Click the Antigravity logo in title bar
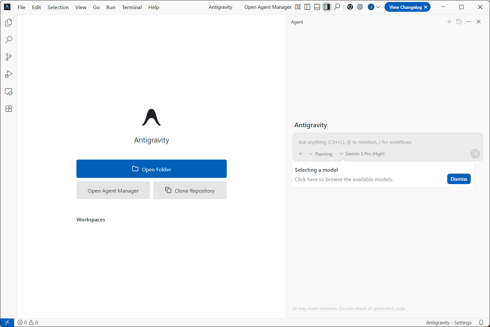The width and height of the screenshot is (490, 327). (x=7, y=7)
